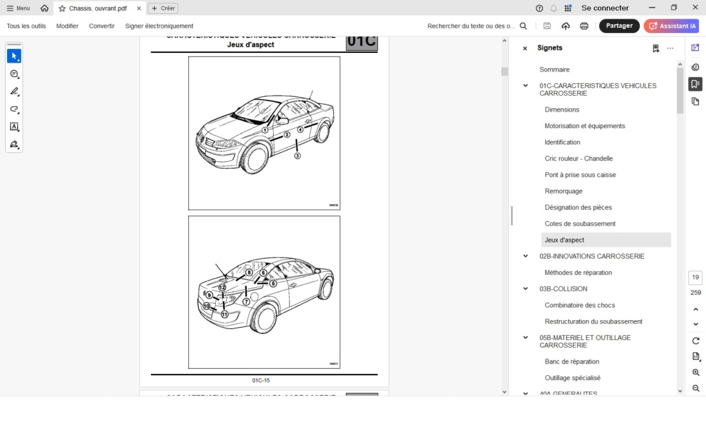
Task: Zoom in on the document
Action: 696,372
